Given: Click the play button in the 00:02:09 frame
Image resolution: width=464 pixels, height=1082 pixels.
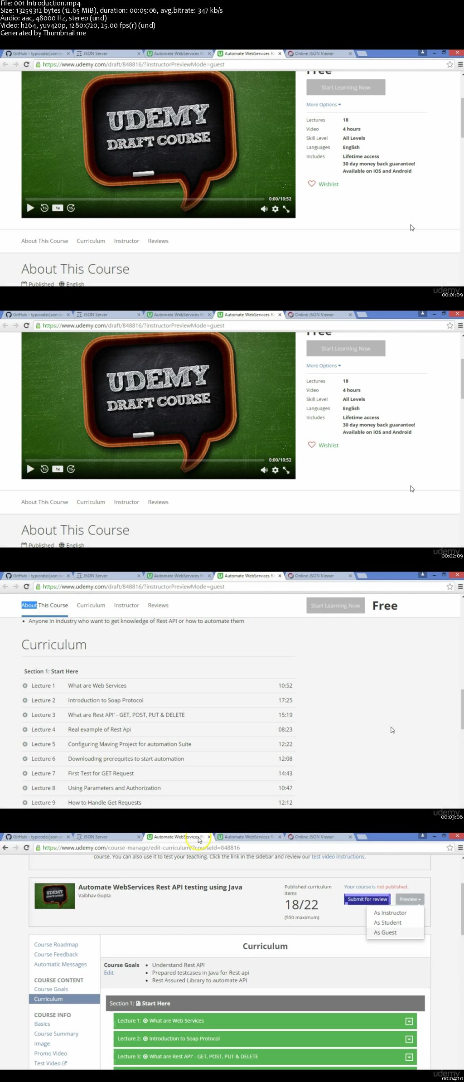Looking at the screenshot, I should (x=30, y=469).
